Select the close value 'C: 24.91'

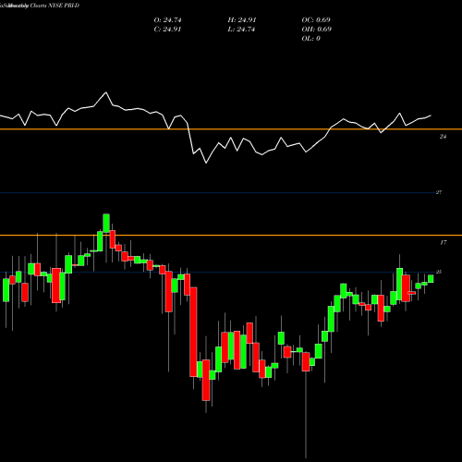pyautogui.click(x=167, y=30)
